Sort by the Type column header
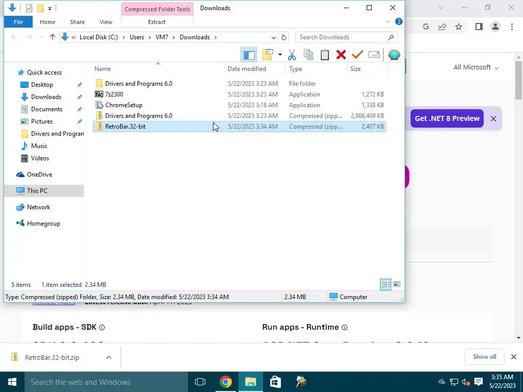Image resolution: width=523 pixels, height=392 pixels. (296, 69)
